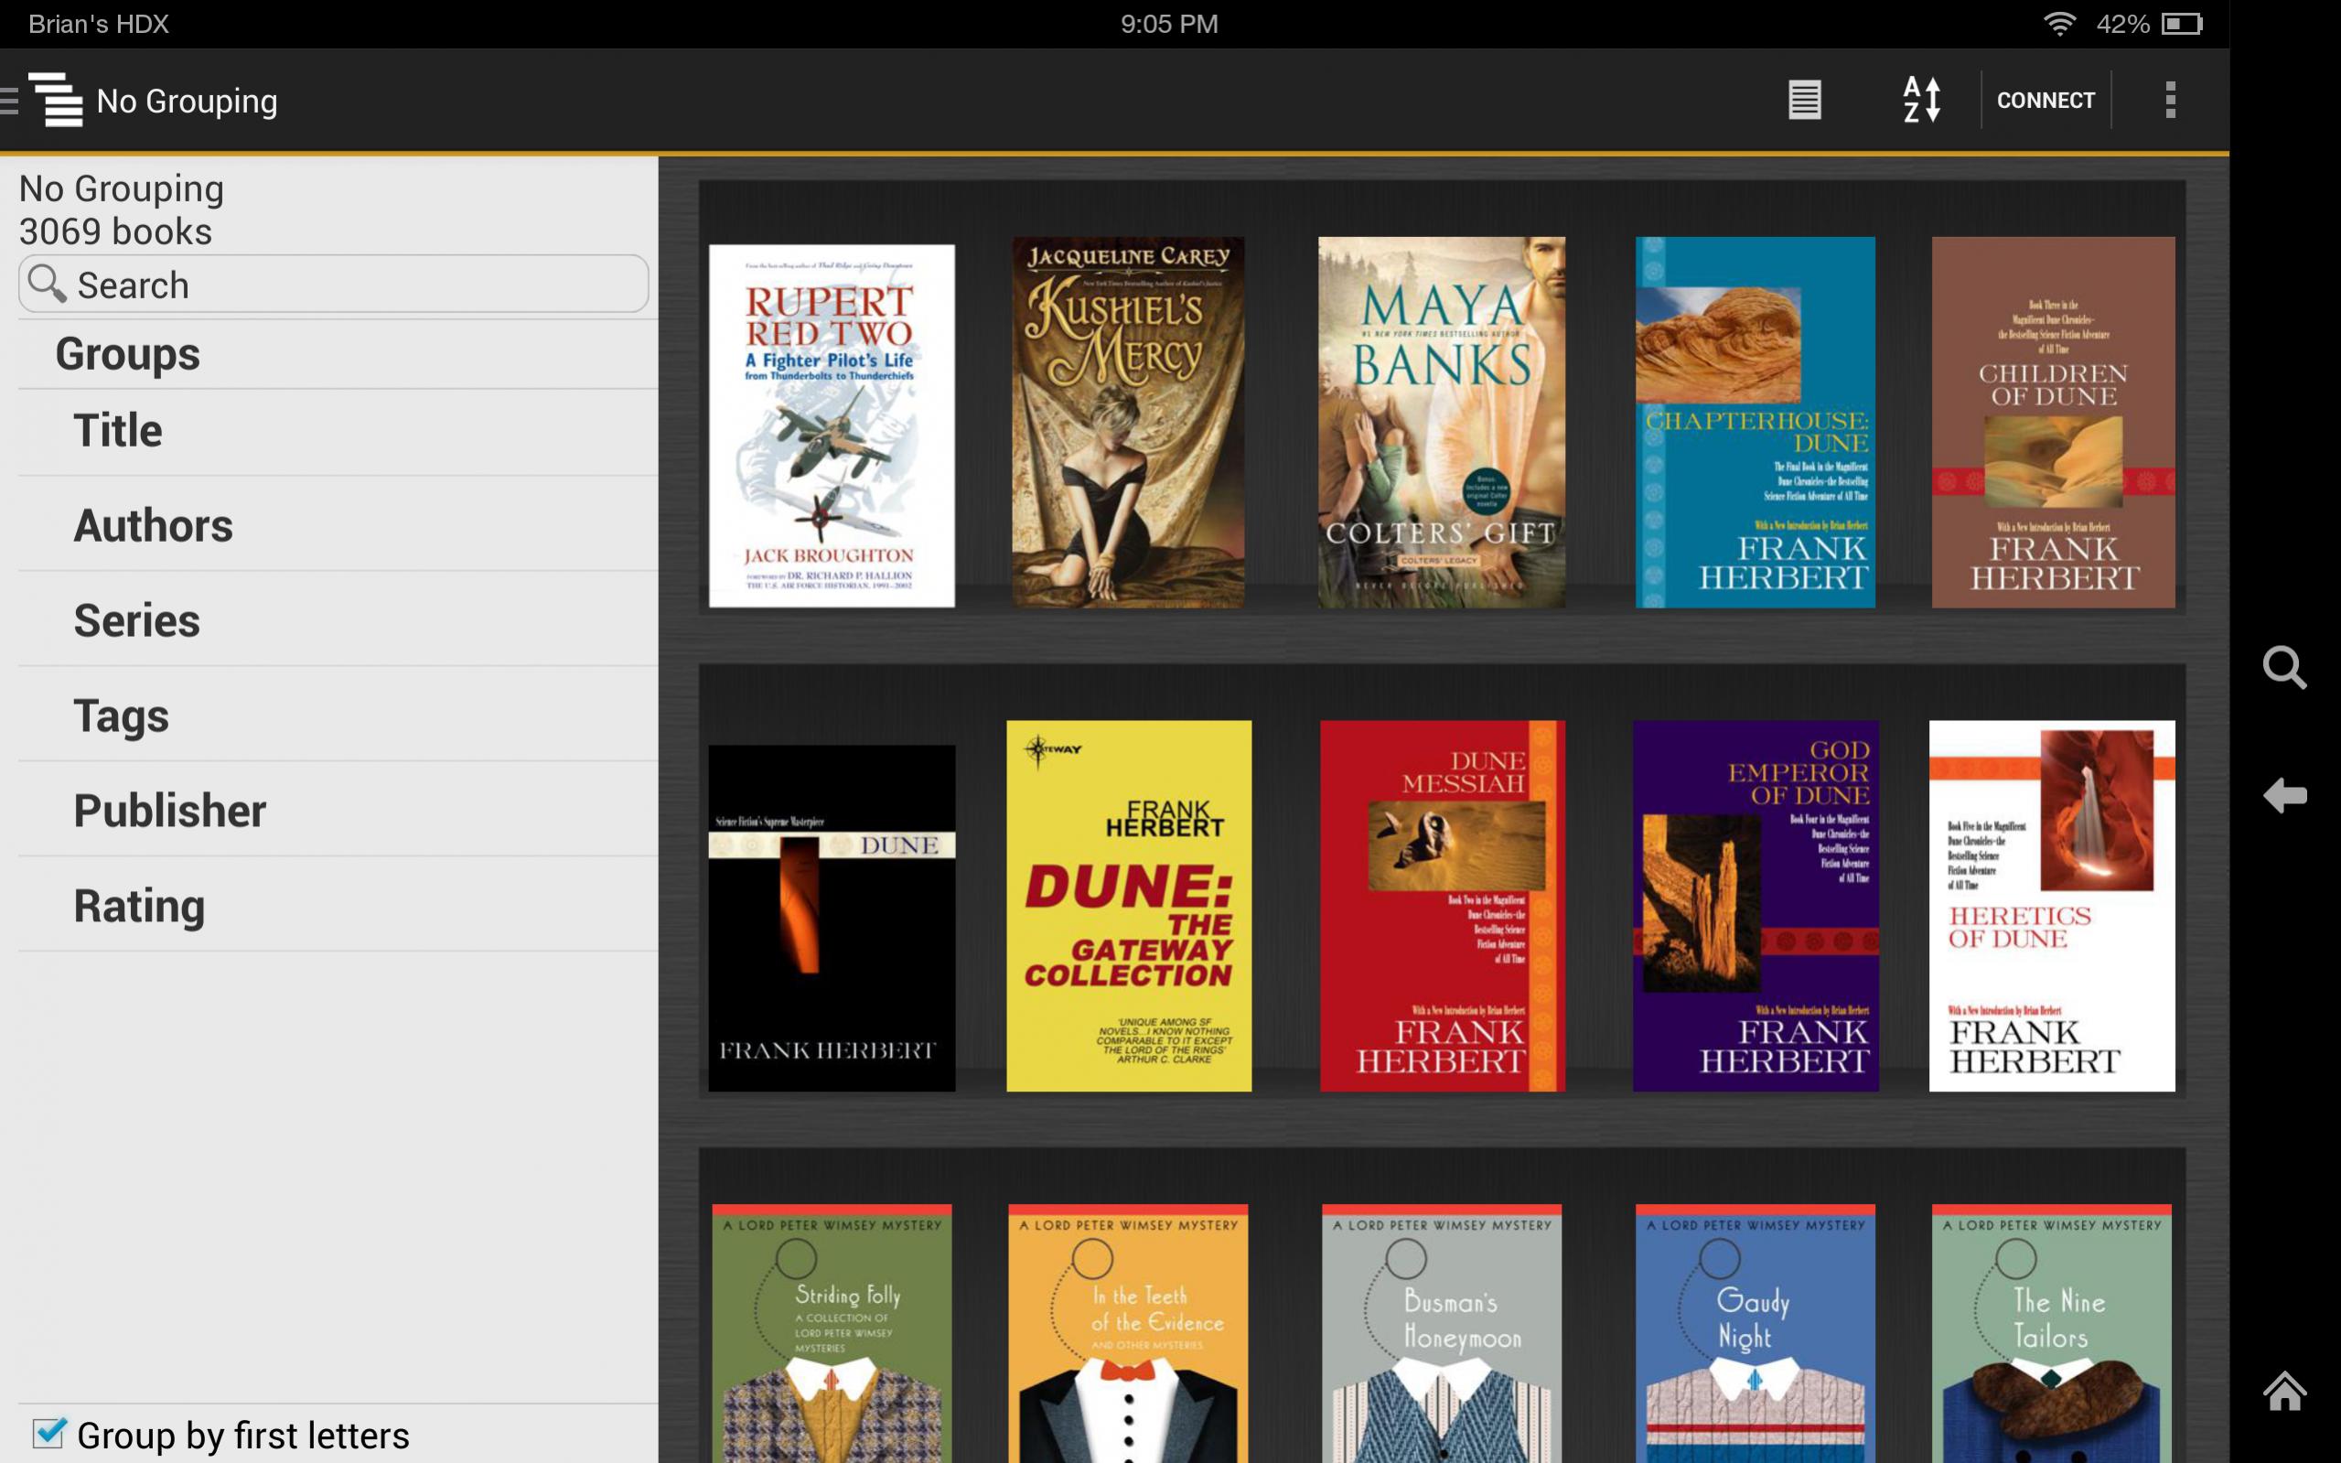Group library by Rating

coord(139,906)
